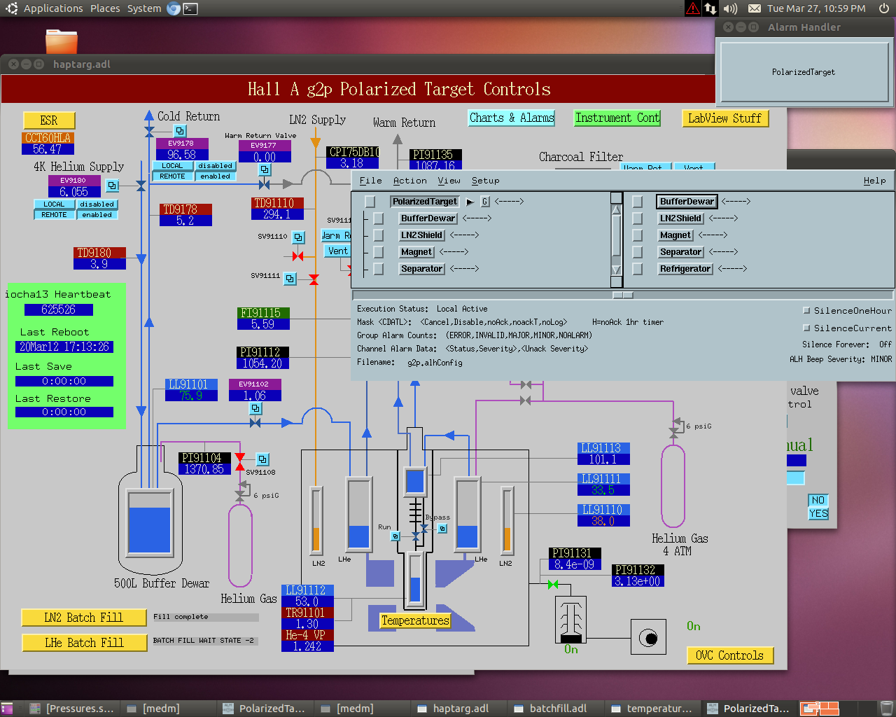
Task: Click alarm box beside left-pane Magnet
Action: click(x=378, y=252)
